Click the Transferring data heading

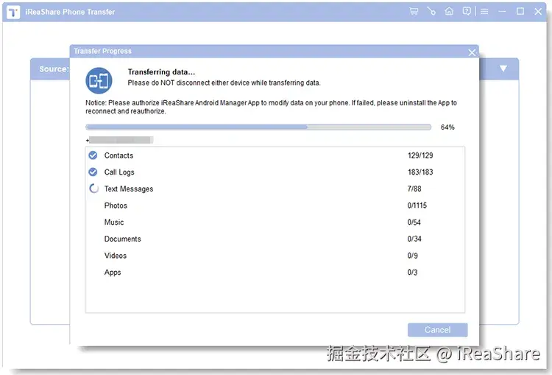click(161, 72)
